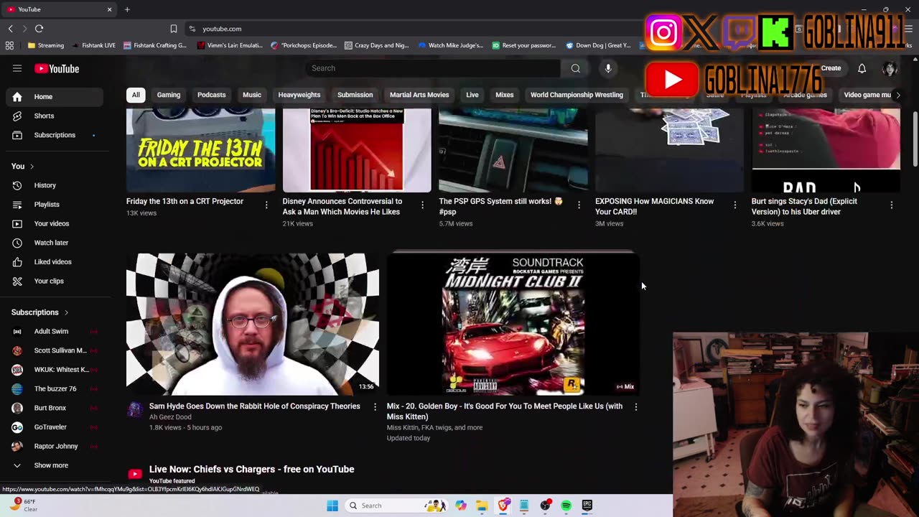Open options for Golden Boy mix
Viewport: 919px width, 517px height.
[x=635, y=406]
